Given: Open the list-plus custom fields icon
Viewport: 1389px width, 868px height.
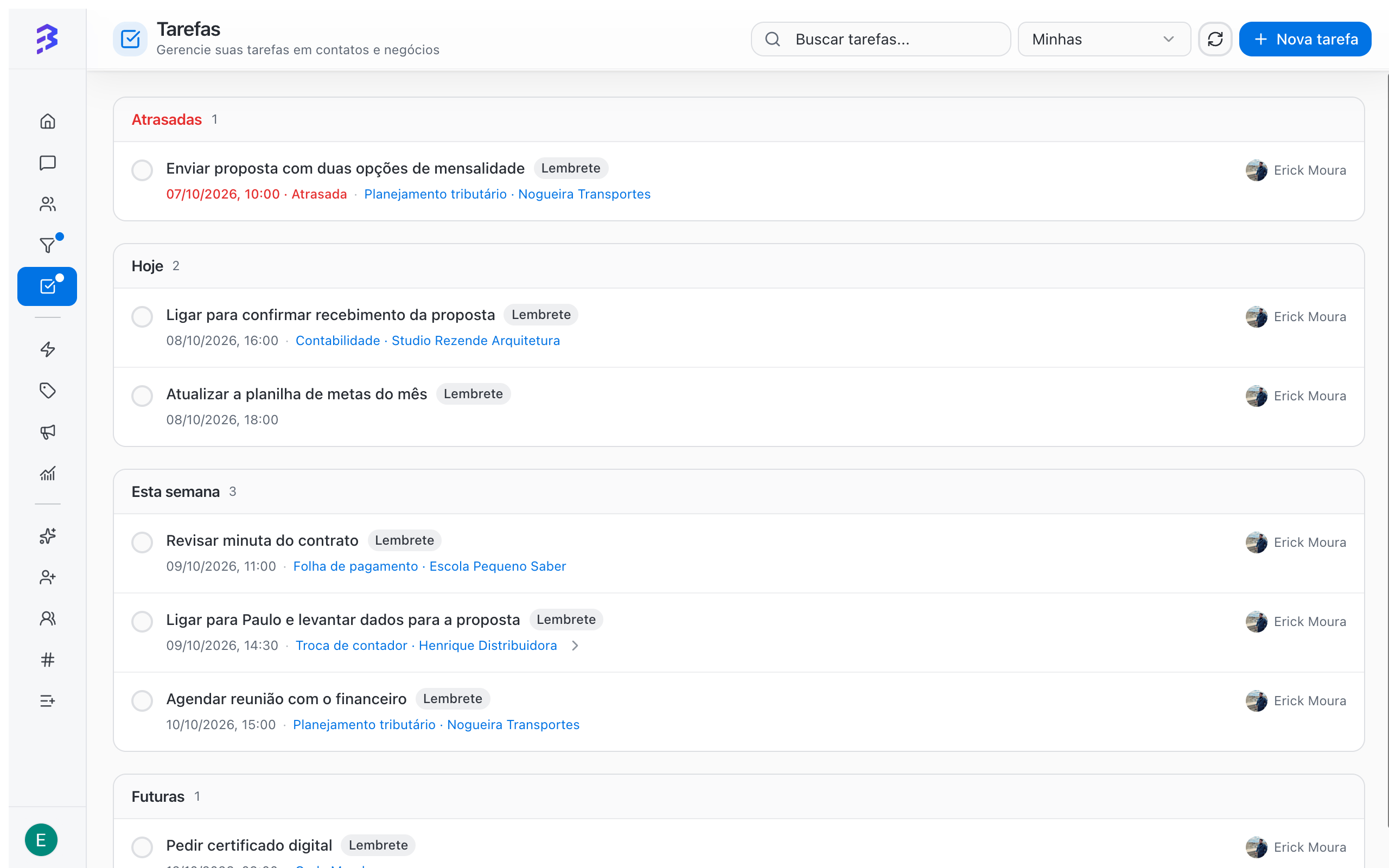Looking at the screenshot, I should (48, 701).
